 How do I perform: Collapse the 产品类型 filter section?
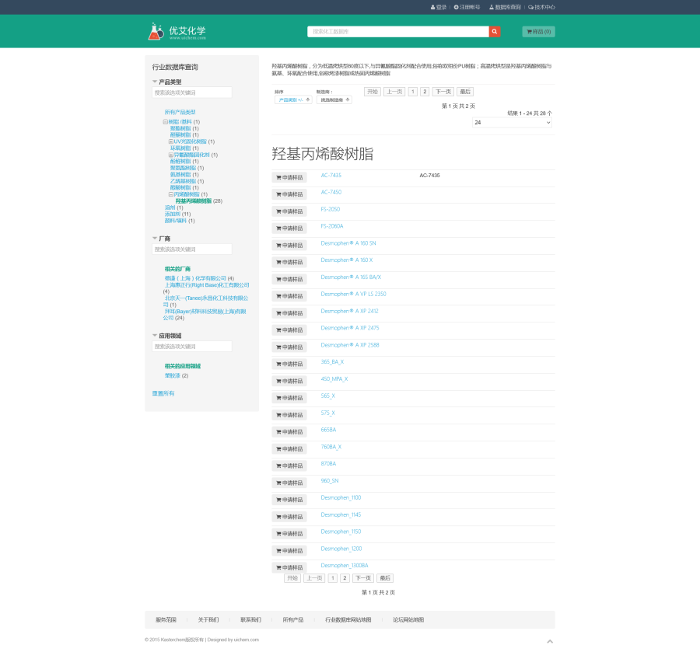point(155,82)
